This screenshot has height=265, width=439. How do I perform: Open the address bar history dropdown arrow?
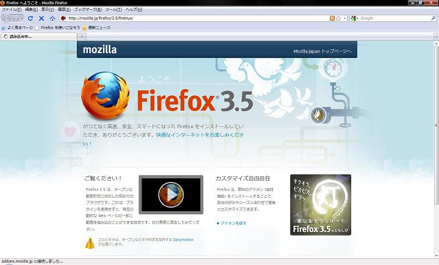344,18
